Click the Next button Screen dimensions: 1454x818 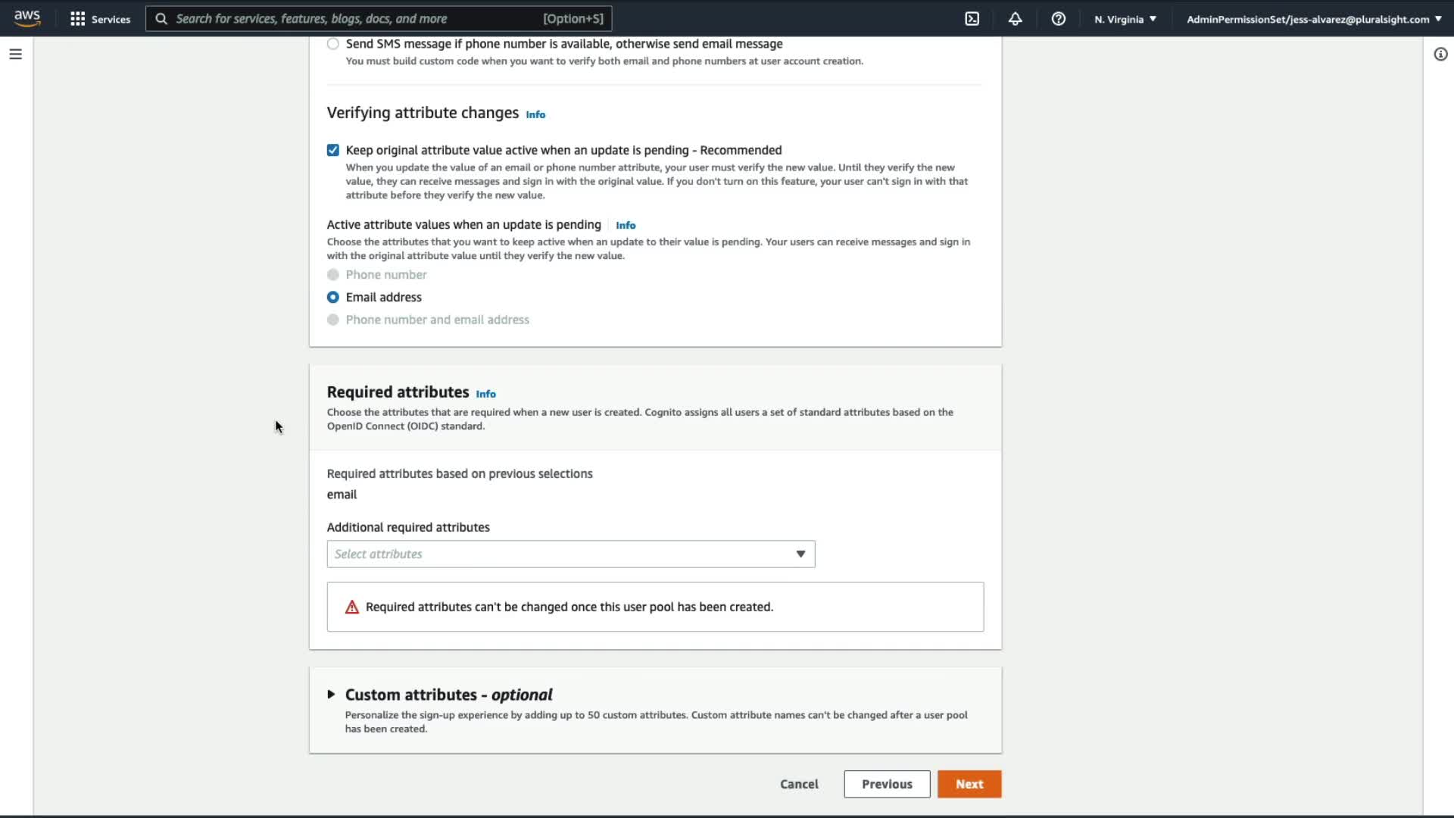pos(969,784)
